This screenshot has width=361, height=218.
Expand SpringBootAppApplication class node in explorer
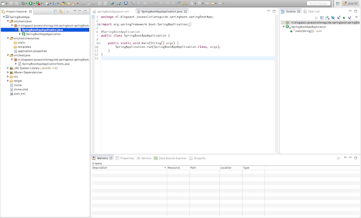pyautogui.click(x=20, y=34)
